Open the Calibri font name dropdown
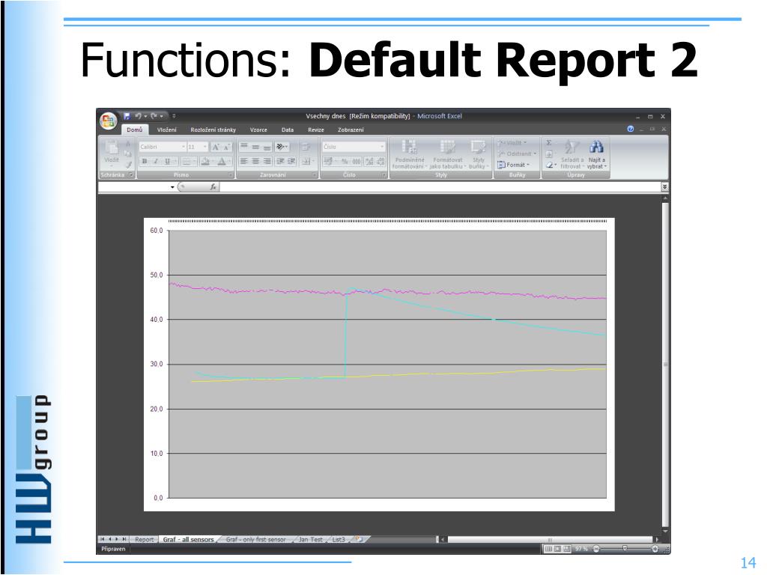Screen dimensions: 767x575 (184, 147)
